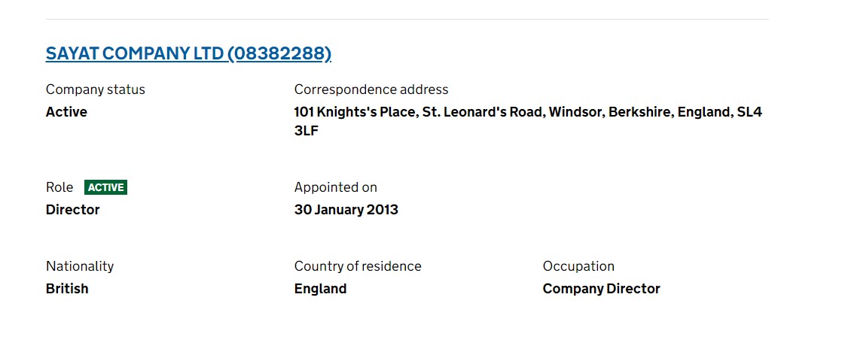
Task: Click the 'Country of residence' label
Action: click(358, 266)
